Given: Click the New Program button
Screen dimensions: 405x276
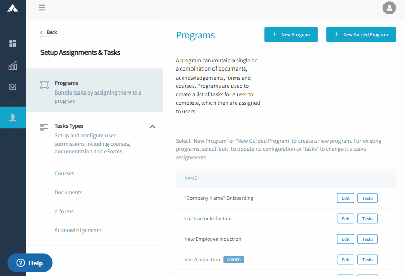Looking at the screenshot, I should point(291,35).
